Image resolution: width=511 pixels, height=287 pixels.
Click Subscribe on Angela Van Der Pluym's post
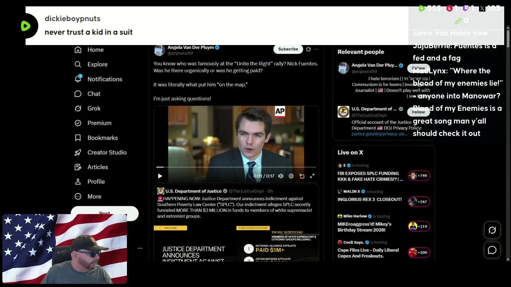(x=288, y=49)
